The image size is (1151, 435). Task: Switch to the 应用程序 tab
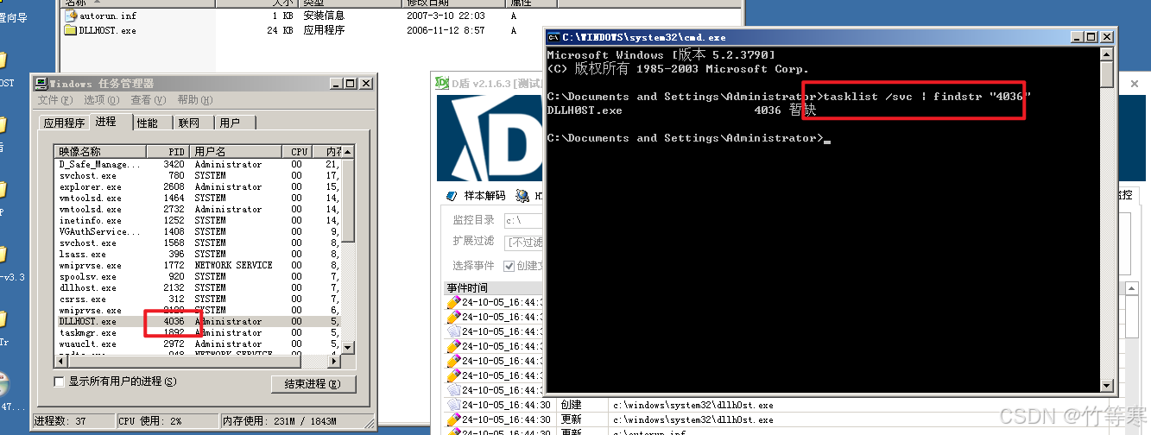[x=64, y=123]
